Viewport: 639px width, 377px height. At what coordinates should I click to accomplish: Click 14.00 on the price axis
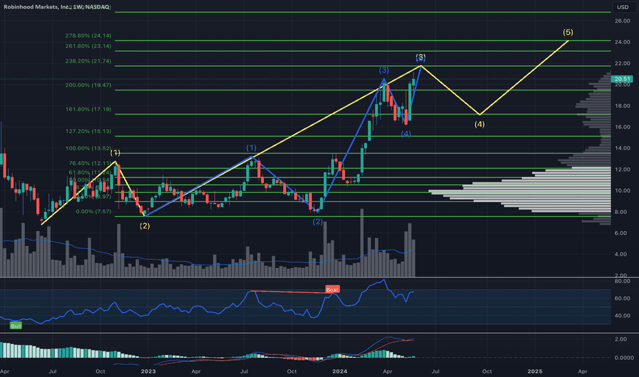pyautogui.click(x=623, y=148)
